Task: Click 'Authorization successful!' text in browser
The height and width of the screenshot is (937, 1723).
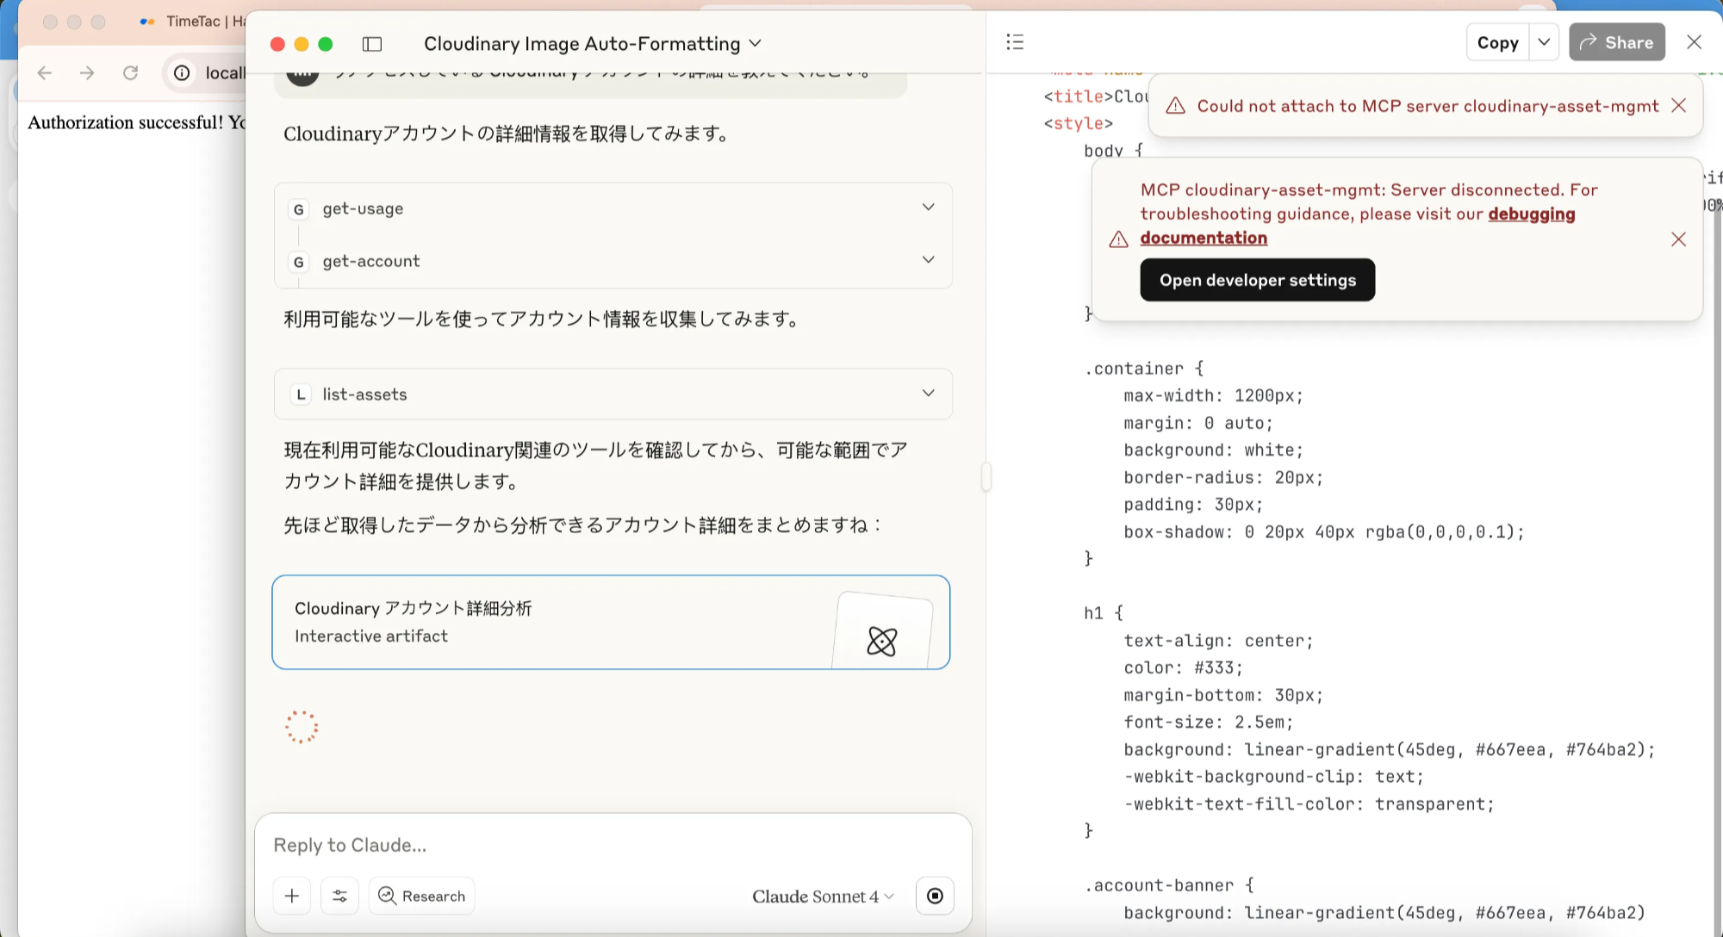Action: pyautogui.click(x=126, y=122)
